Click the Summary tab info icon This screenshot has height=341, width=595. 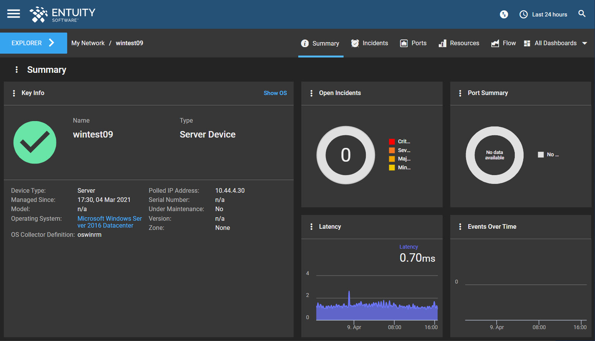click(305, 43)
